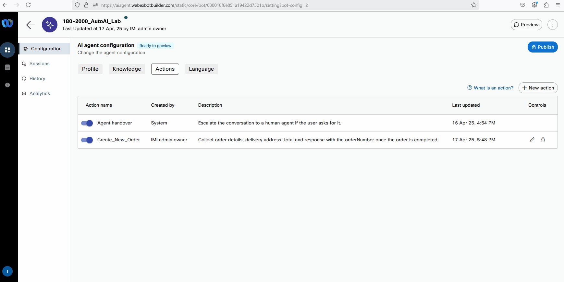This screenshot has width=564, height=282.
Task: Click the help question mark icon in left rail
Action: click(x=7, y=85)
